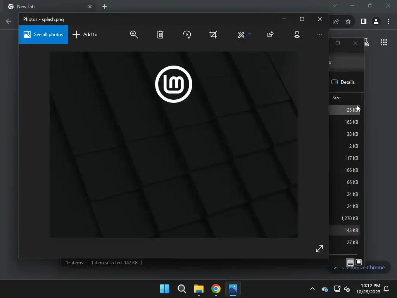Open Chrome three-dot menu
Image resolution: width=397 pixels, height=298 pixels.
[388, 22]
